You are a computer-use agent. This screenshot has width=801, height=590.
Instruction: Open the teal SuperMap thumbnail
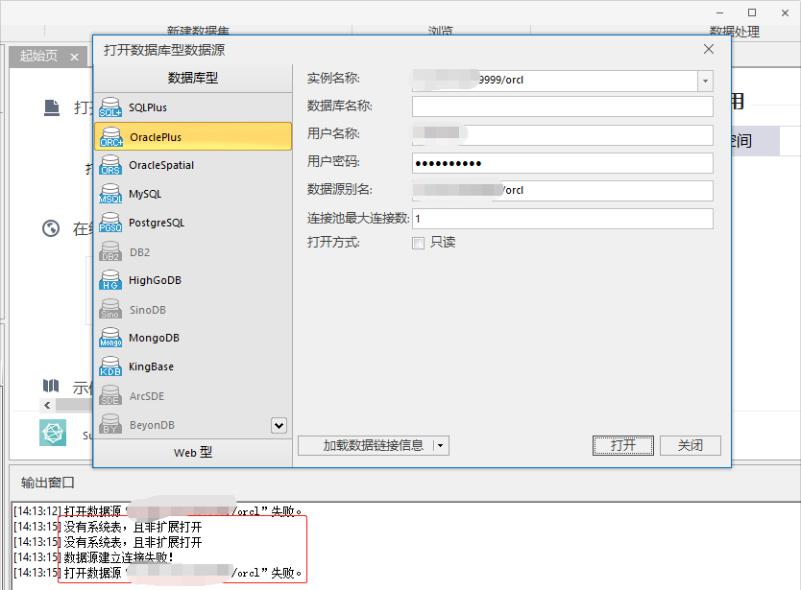point(53,433)
